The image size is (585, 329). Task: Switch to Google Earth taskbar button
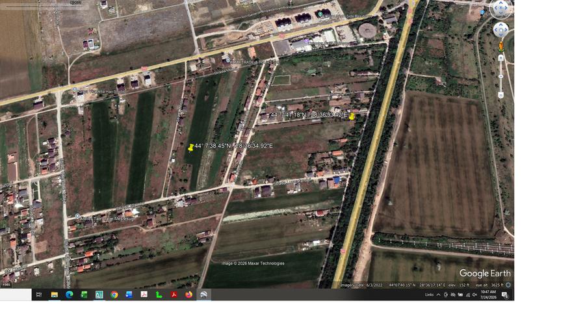[203, 295]
